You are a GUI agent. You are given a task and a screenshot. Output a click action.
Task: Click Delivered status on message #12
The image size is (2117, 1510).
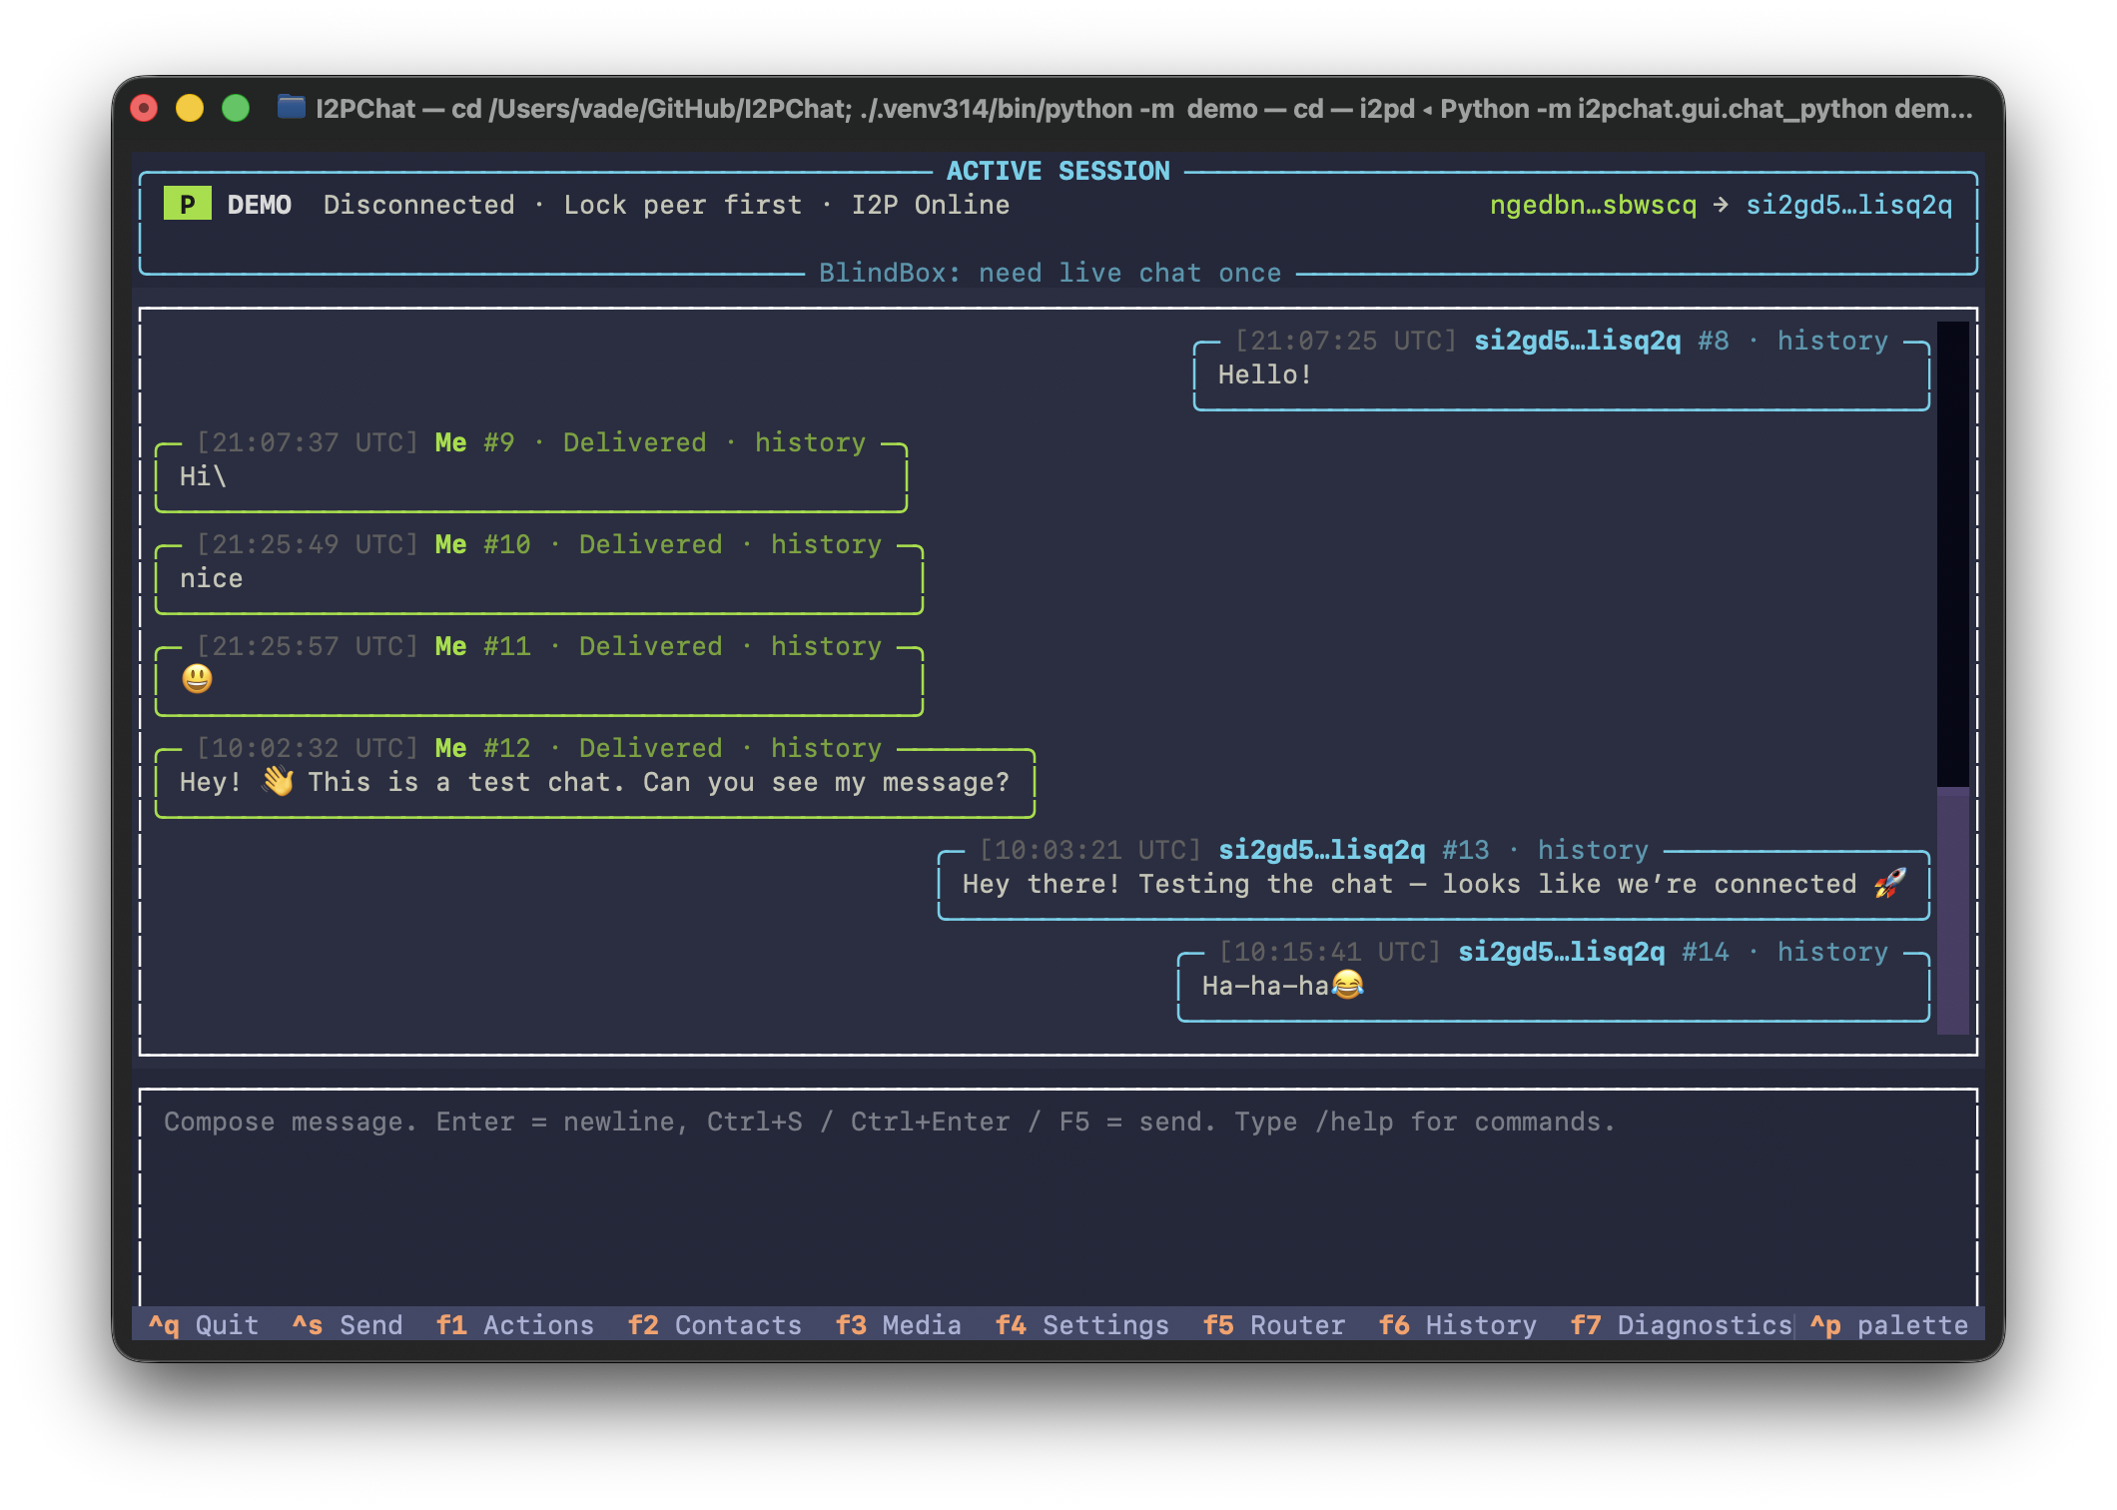[650, 748]
